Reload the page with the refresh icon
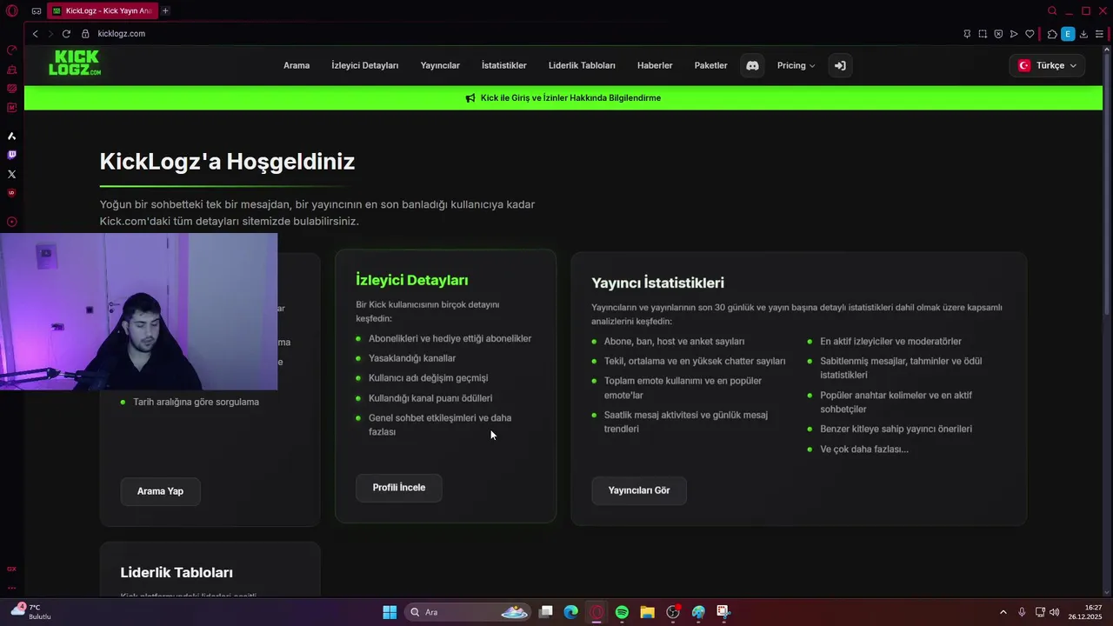Viewport: 1113px width, 626px height. (x=66, y=34)
